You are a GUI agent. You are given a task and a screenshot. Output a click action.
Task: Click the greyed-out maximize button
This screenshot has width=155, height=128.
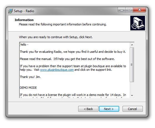point(129,10)
